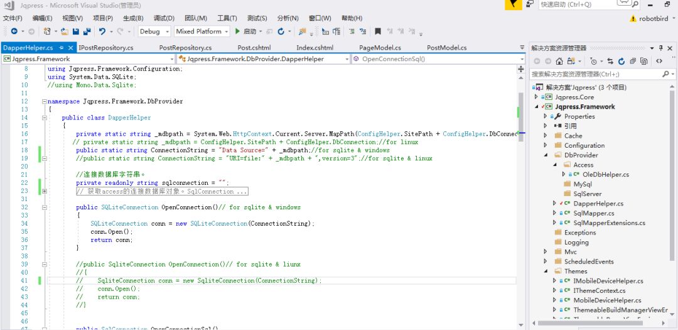Click the browser refresh icon in the toolbar
Image resolution: width=678 pixels, height=330 pixels.
point(281,31)
